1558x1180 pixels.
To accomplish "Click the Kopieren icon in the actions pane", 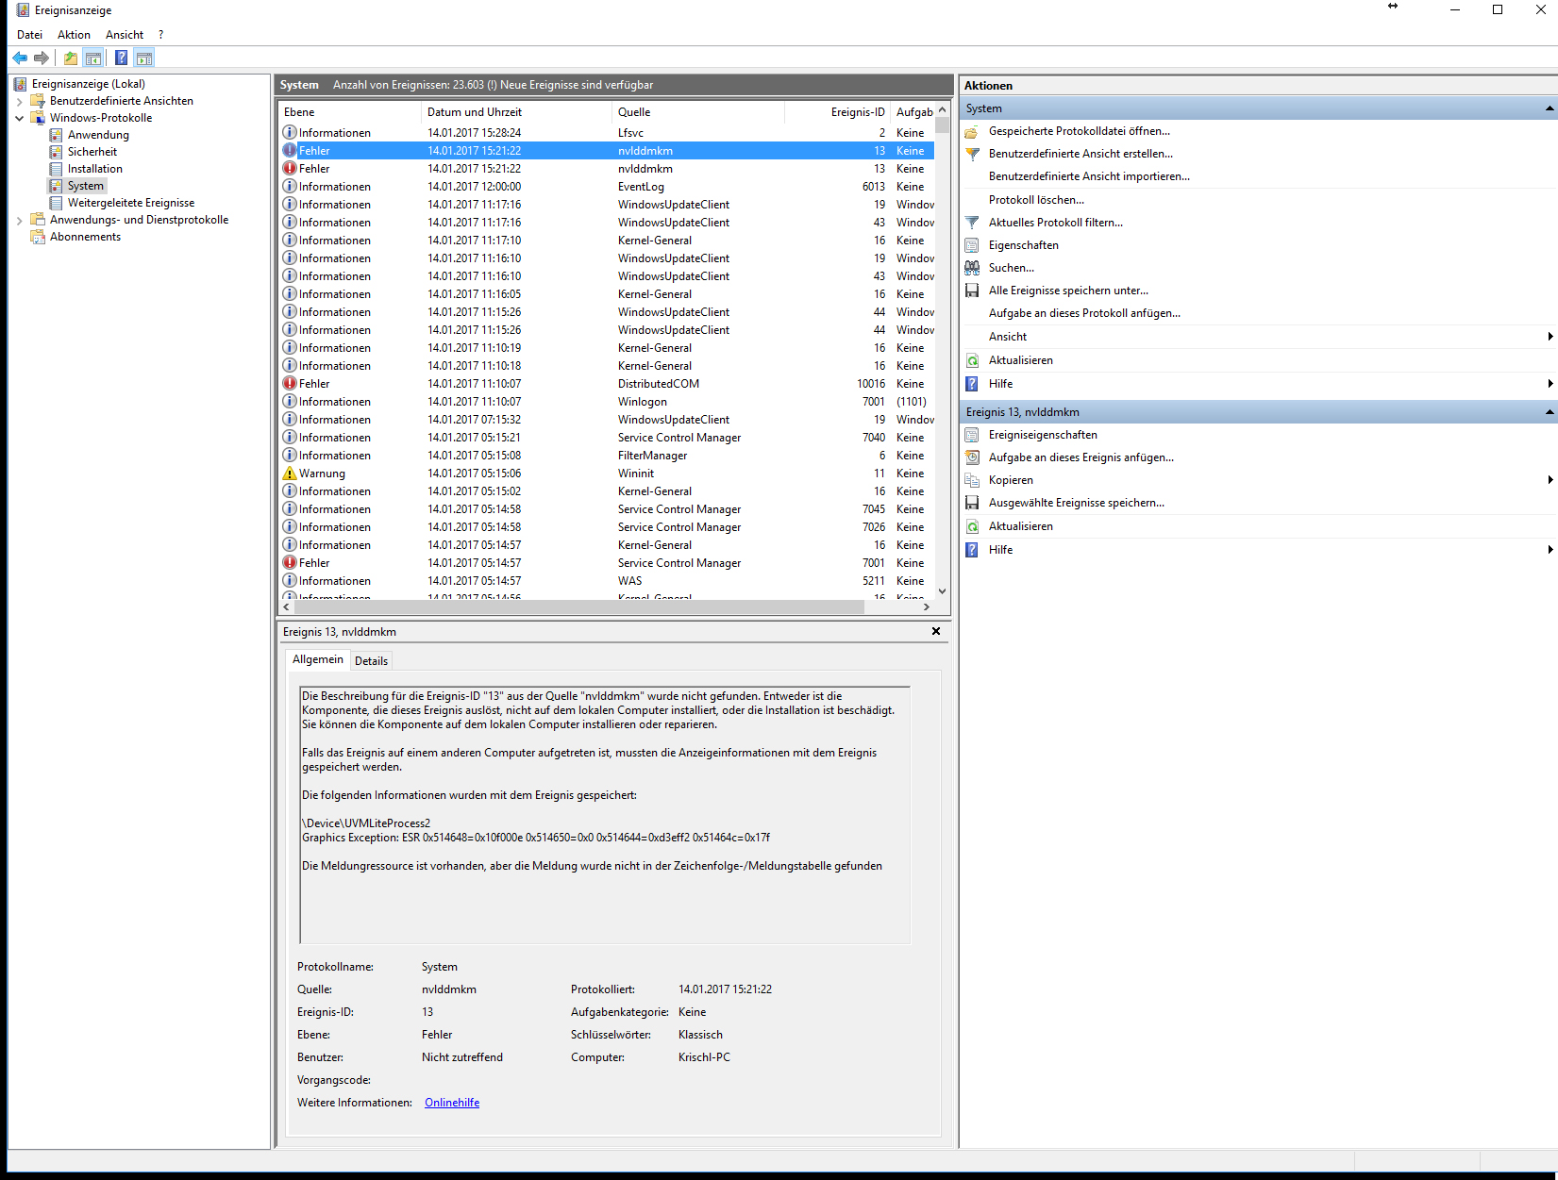I will point(971,480).
